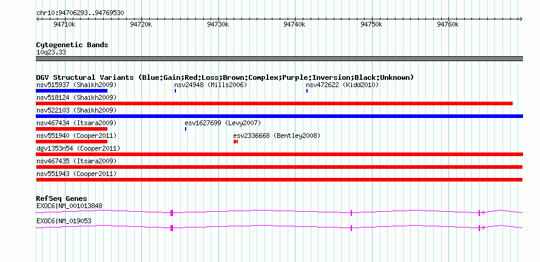Click the 94760k ruler tick label
The image size is (540, 262).
click(x=448, y=24)
